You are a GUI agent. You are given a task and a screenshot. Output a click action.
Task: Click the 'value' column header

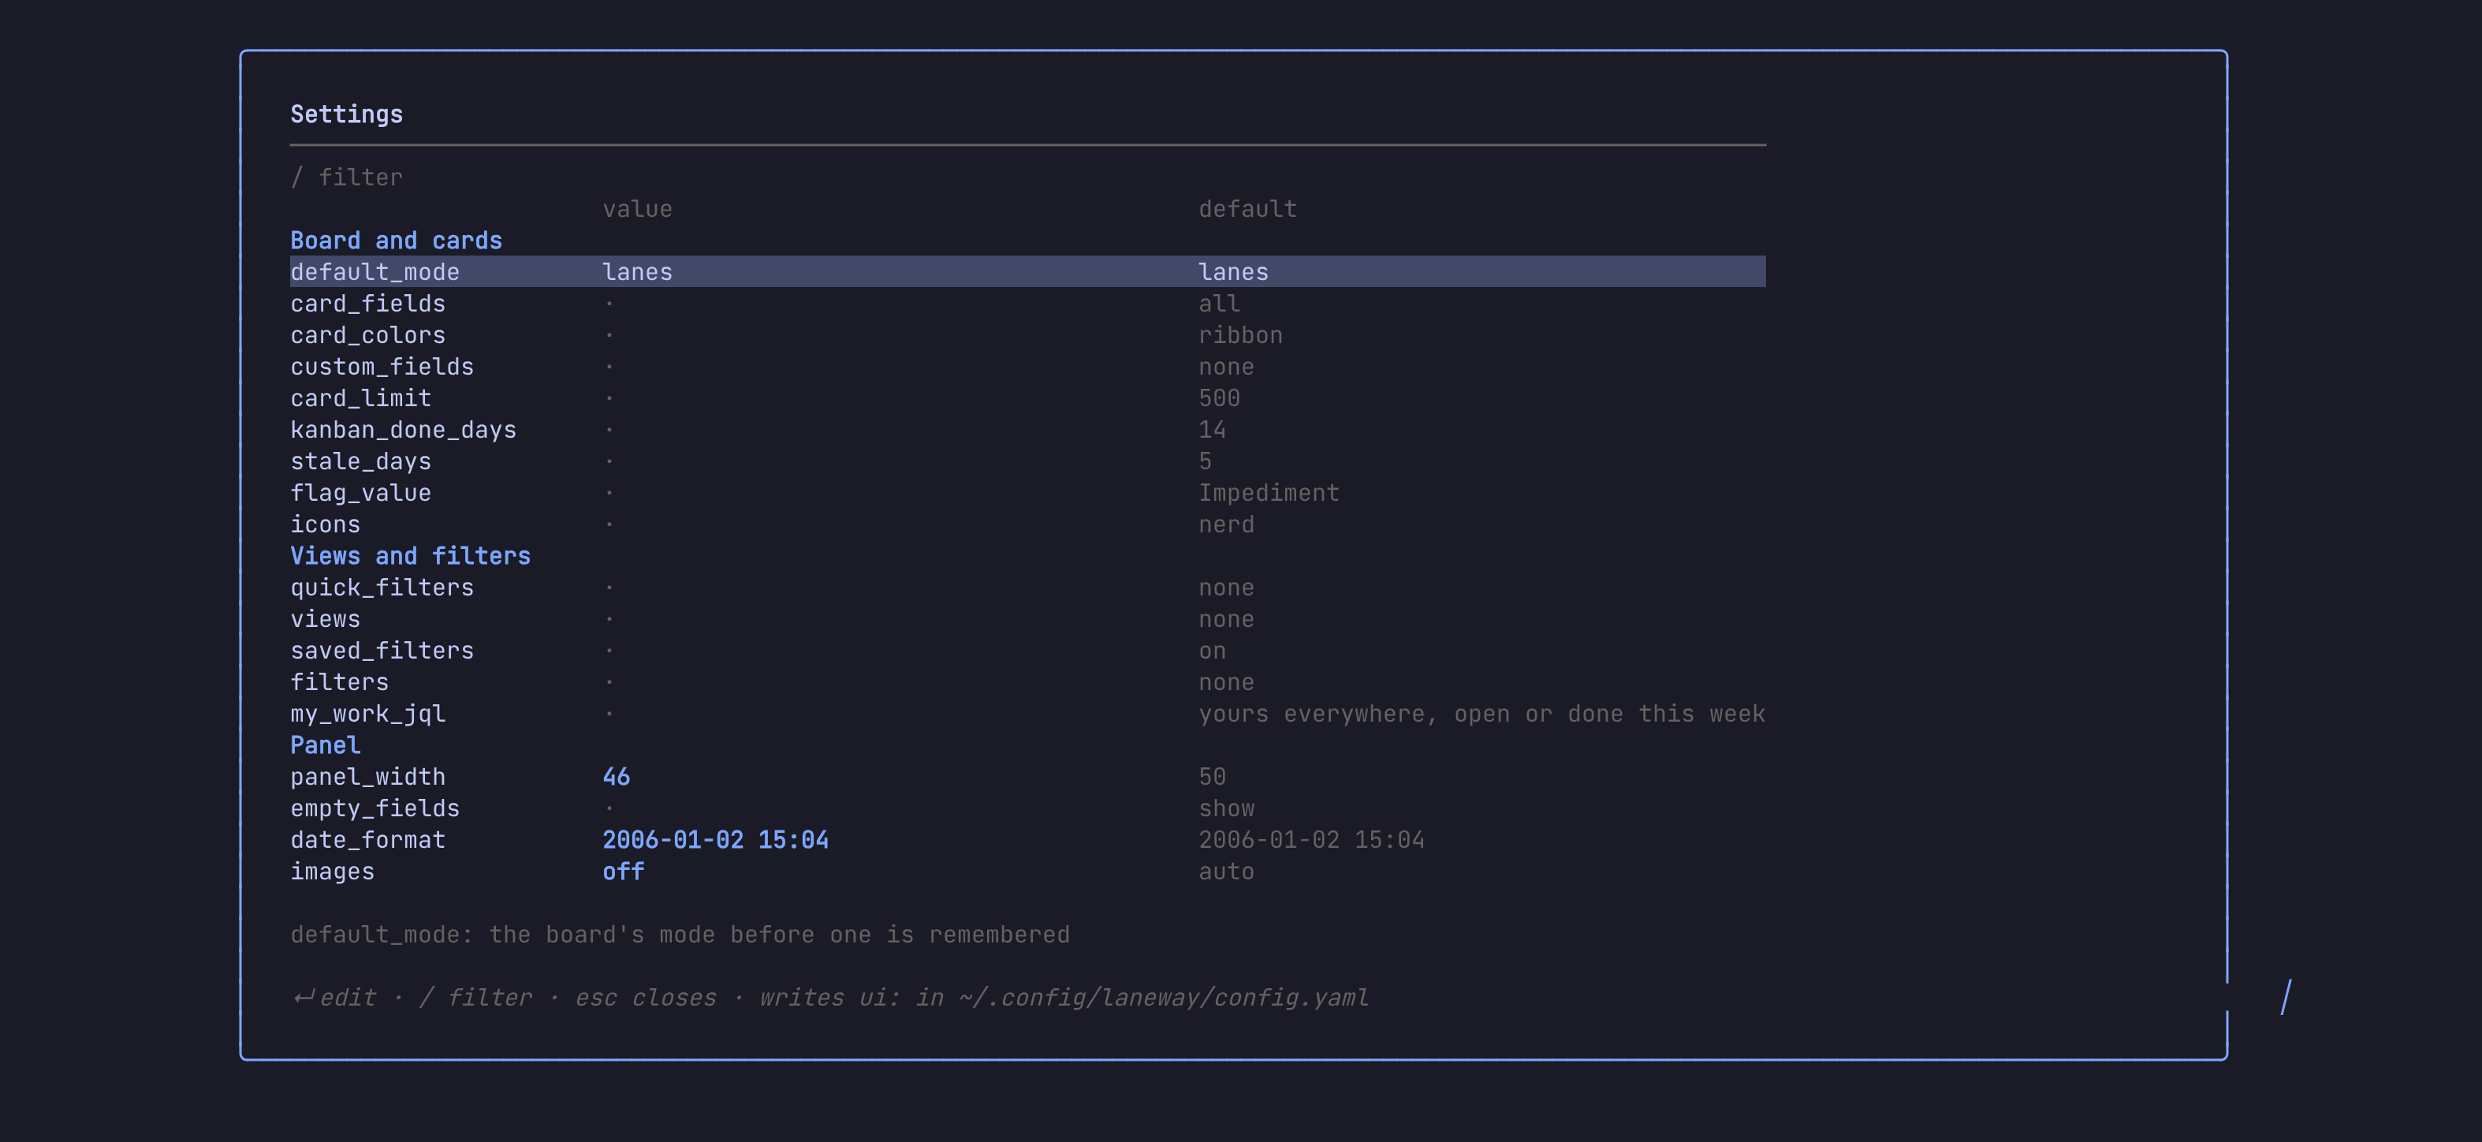tap(638, 209)
